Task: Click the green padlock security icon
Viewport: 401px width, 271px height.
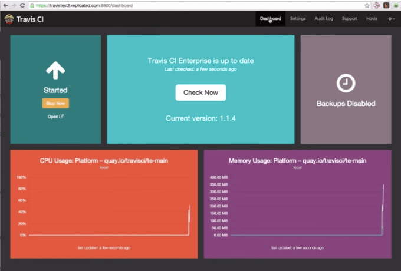Action: pyautogui.click(x=33, y=5)
